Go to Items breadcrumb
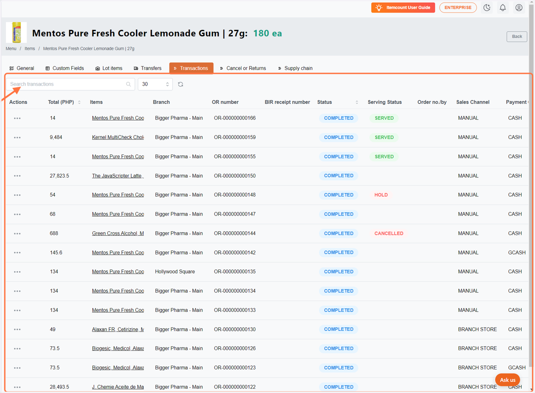 [x=30, y=49]
